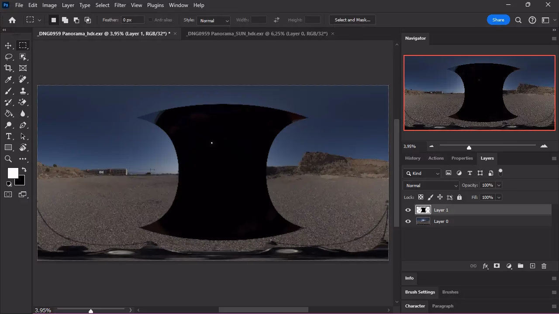Open the Filter menu
The height and width of the screenshot is (314, 559).
(120, 5)
